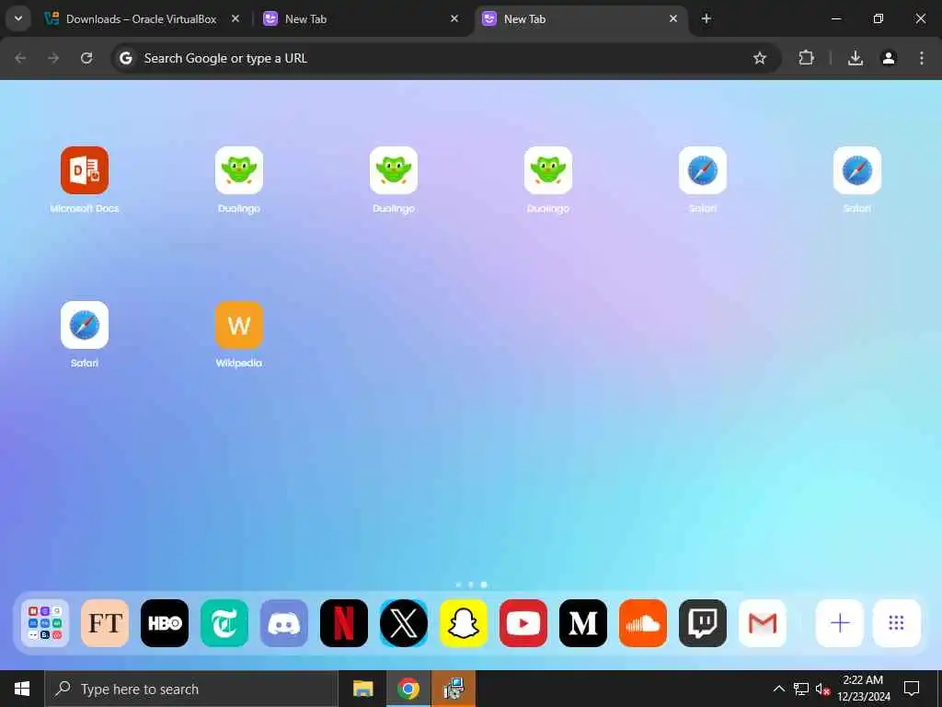Open the Safari shortcut beside Wikipedia
This screenshot has height=707, width=942.
coord(84,325)
